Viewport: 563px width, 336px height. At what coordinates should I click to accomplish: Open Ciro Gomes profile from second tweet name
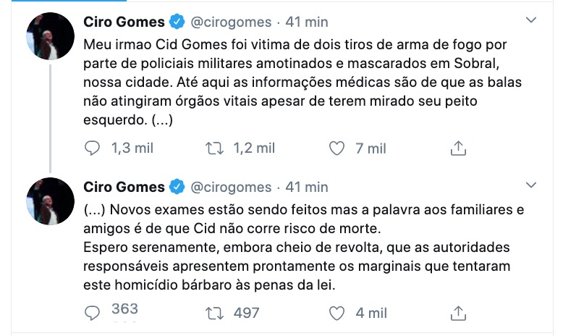[x=124, y=187]
